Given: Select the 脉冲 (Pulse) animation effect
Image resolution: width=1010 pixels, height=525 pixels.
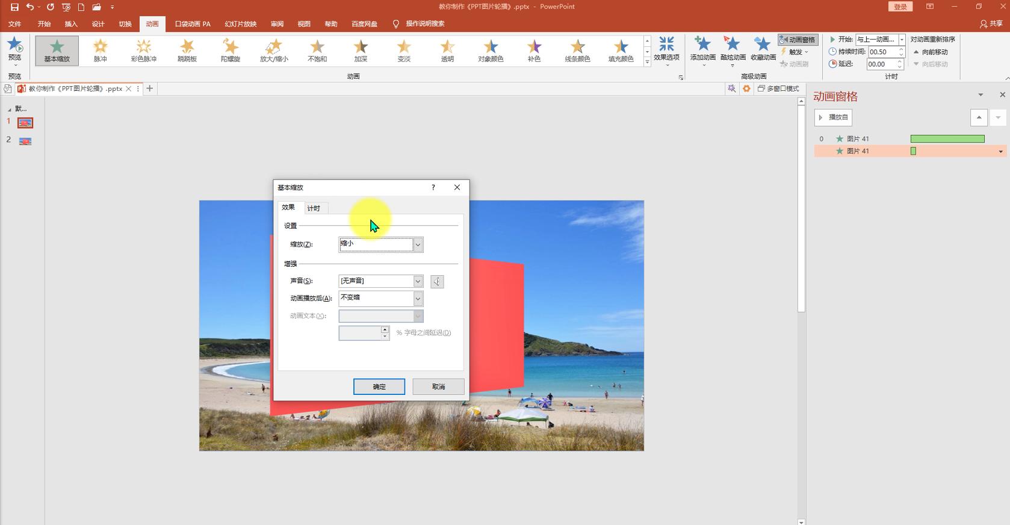Looking at the screenshot, I should 100,50.
